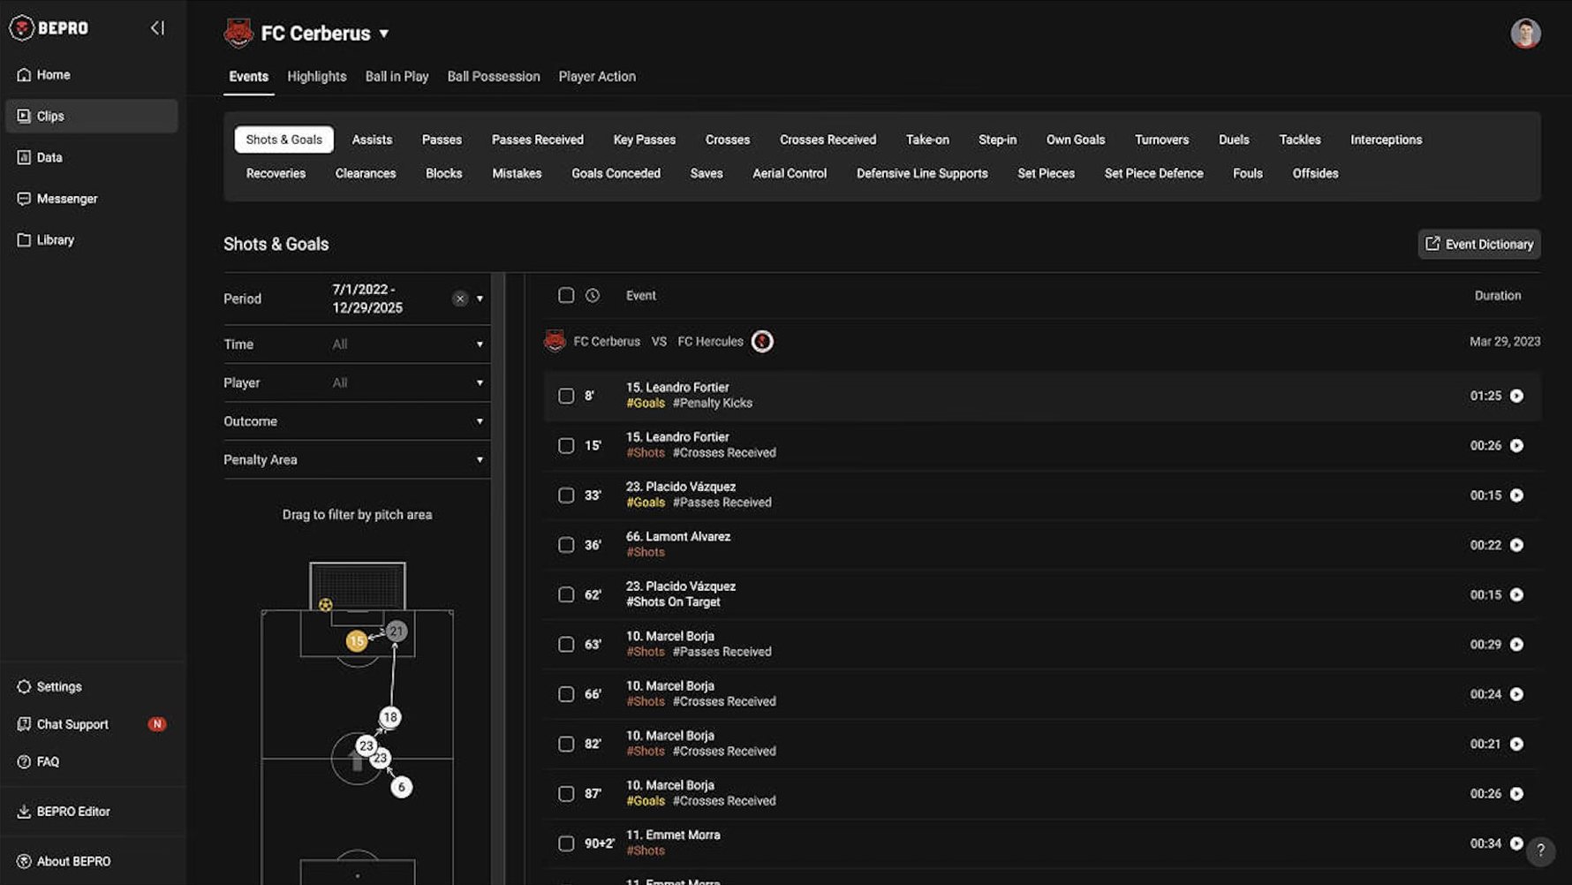Open the help question mark button
1572x885 pixels.
[1540, 851]
